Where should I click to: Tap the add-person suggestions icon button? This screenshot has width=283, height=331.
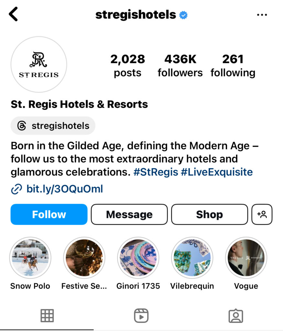pyautogui.click(x=262, y=214)
